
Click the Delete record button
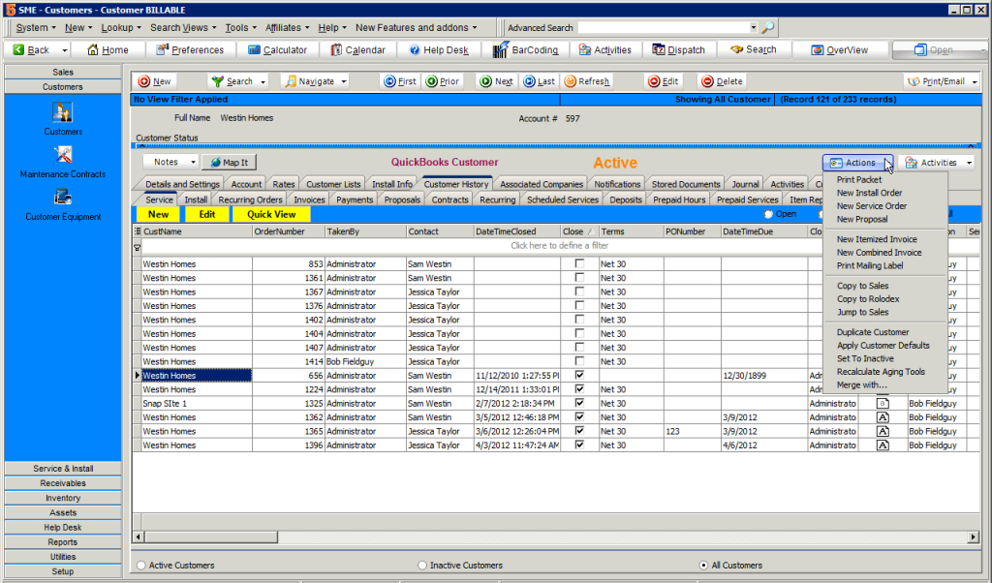click(722, 82)
